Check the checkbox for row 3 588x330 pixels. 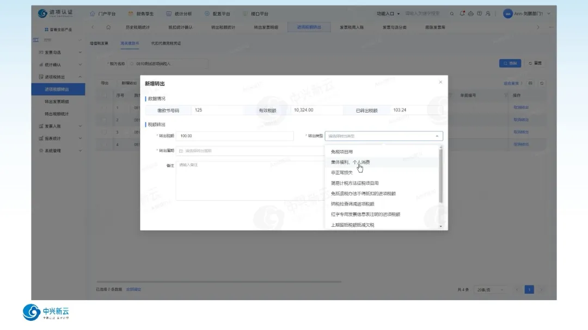[x=104, y=132]
